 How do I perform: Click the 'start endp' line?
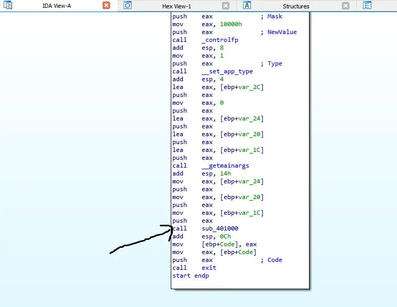point(191,276)
